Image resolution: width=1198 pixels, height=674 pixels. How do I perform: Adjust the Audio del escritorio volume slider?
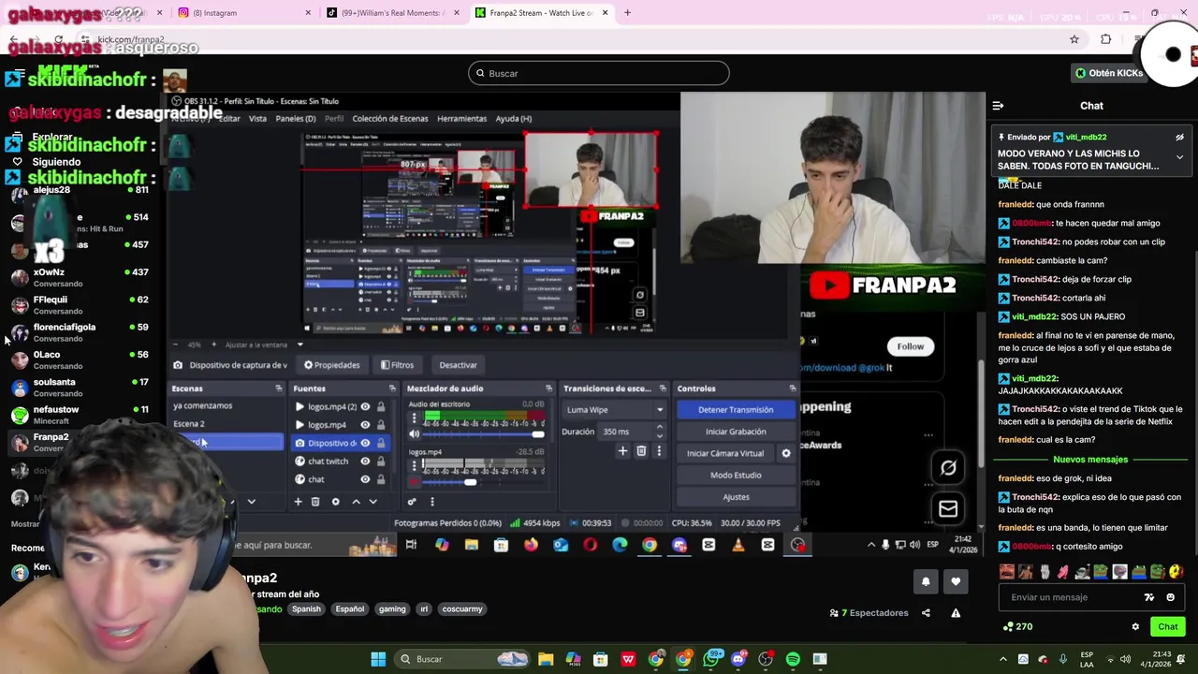tap(482, 434)
